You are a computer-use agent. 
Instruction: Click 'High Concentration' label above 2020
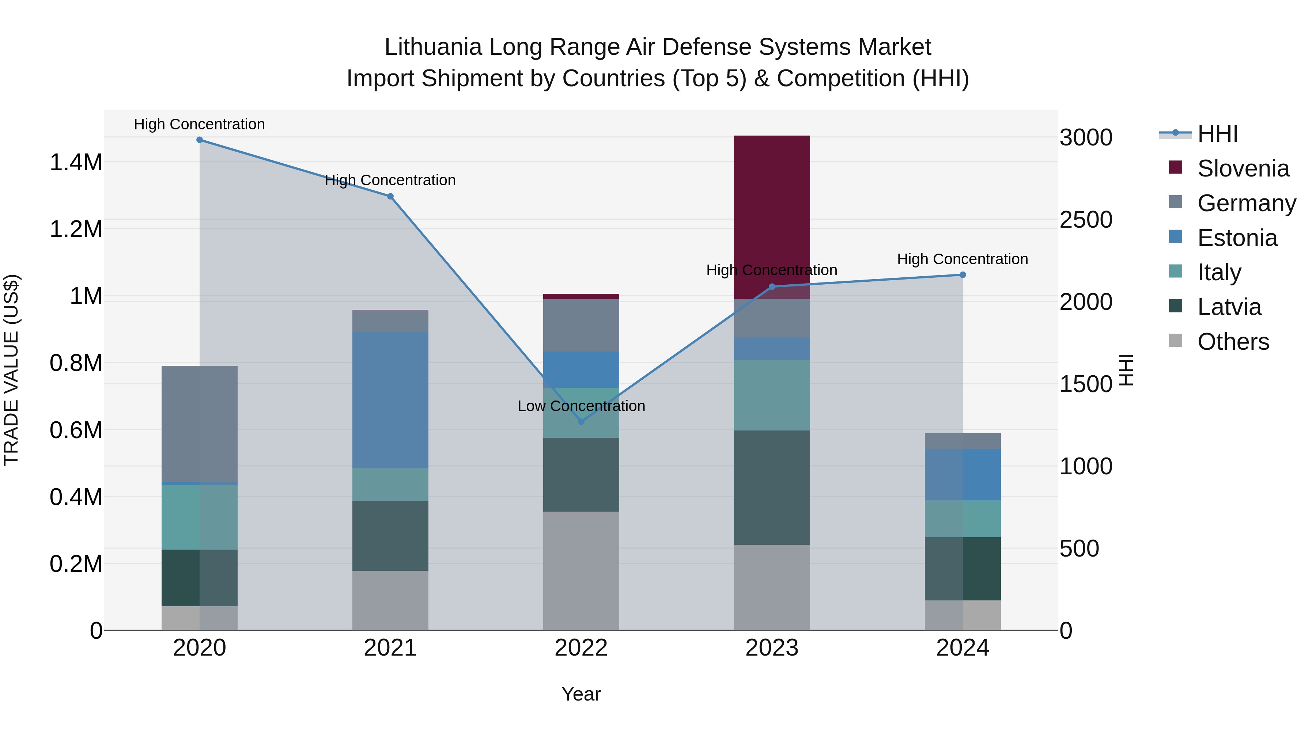(x=199, y=124)
